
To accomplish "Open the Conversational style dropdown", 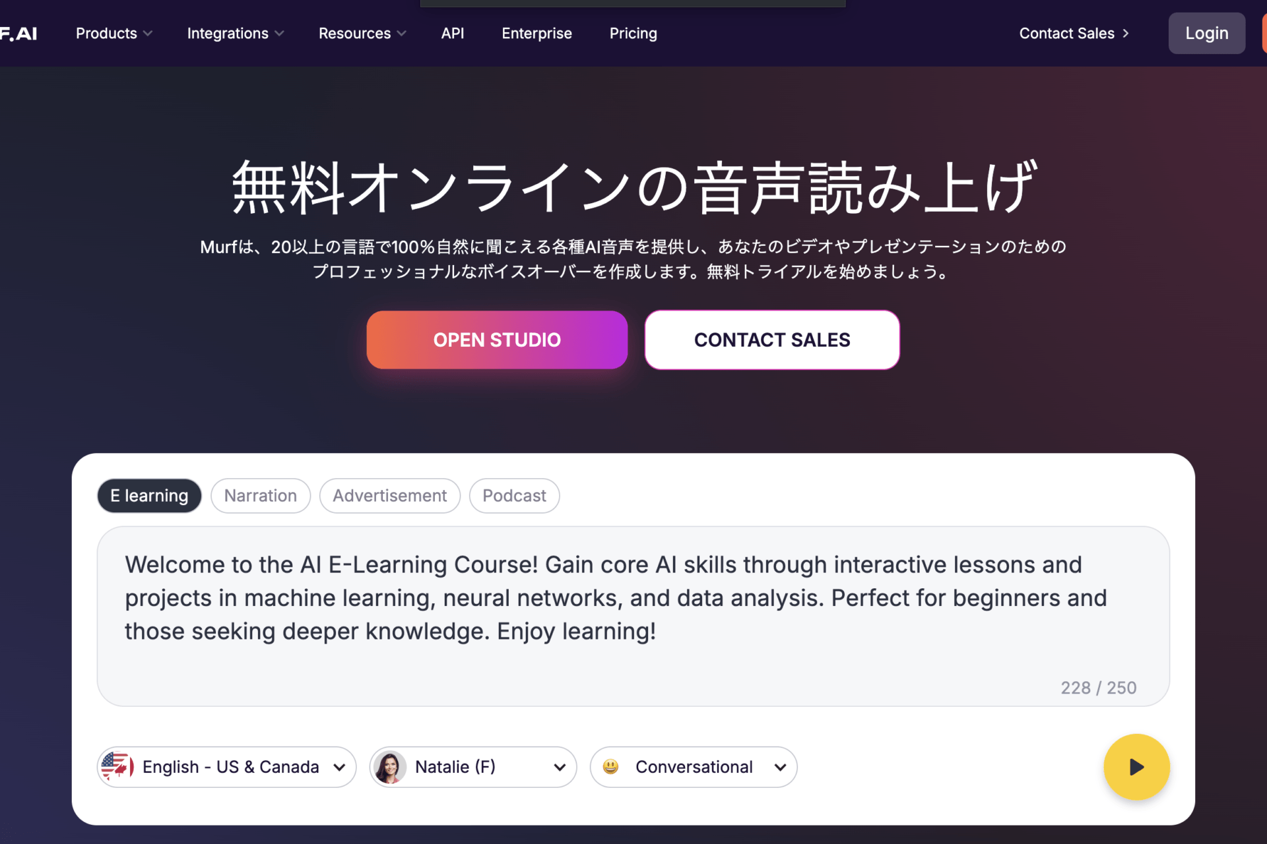I will (694, 767).
